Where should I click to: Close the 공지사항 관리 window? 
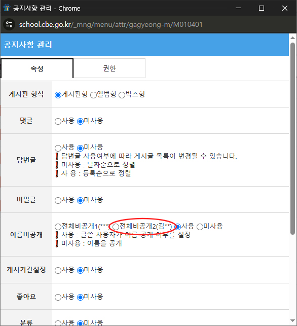pyautogui.click(x=285, y=8)
